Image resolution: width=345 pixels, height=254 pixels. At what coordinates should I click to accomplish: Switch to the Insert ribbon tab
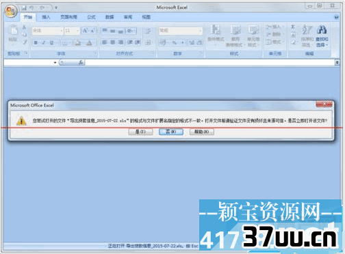pyautogui.click(x=46, y=17)
